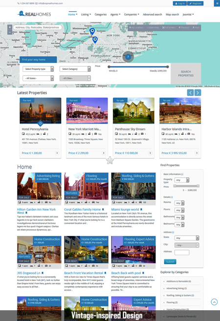This screenshot has height=321, width=220.
Task: Click the upper blue map pin
Action: coord(92,31)
